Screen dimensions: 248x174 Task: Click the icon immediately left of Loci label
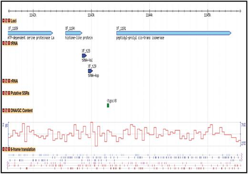point(9,20)
